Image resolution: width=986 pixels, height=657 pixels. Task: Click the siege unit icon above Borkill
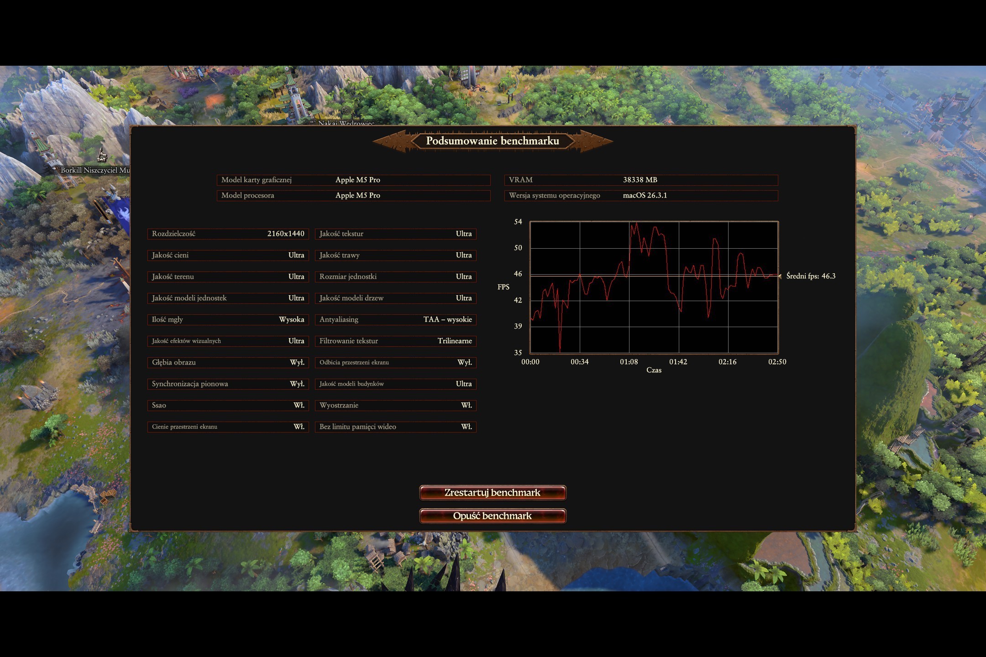pos(102,156)
